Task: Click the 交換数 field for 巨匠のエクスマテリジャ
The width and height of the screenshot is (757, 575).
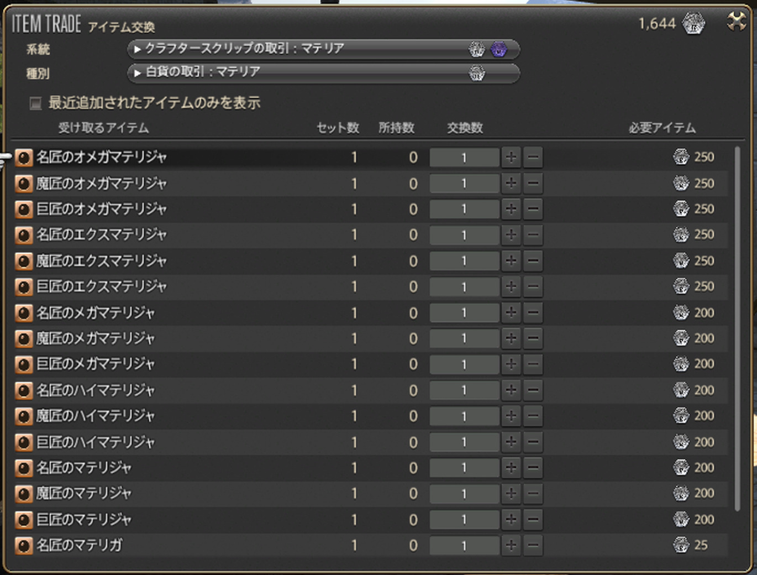Action: [x=464, y=287]
